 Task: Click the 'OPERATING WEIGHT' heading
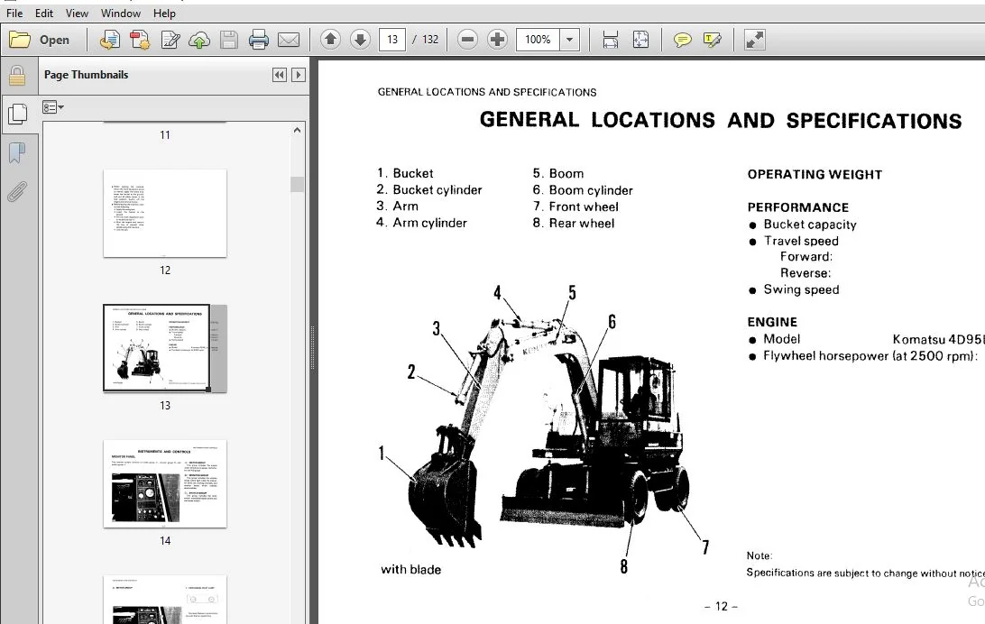click(815, 175)
